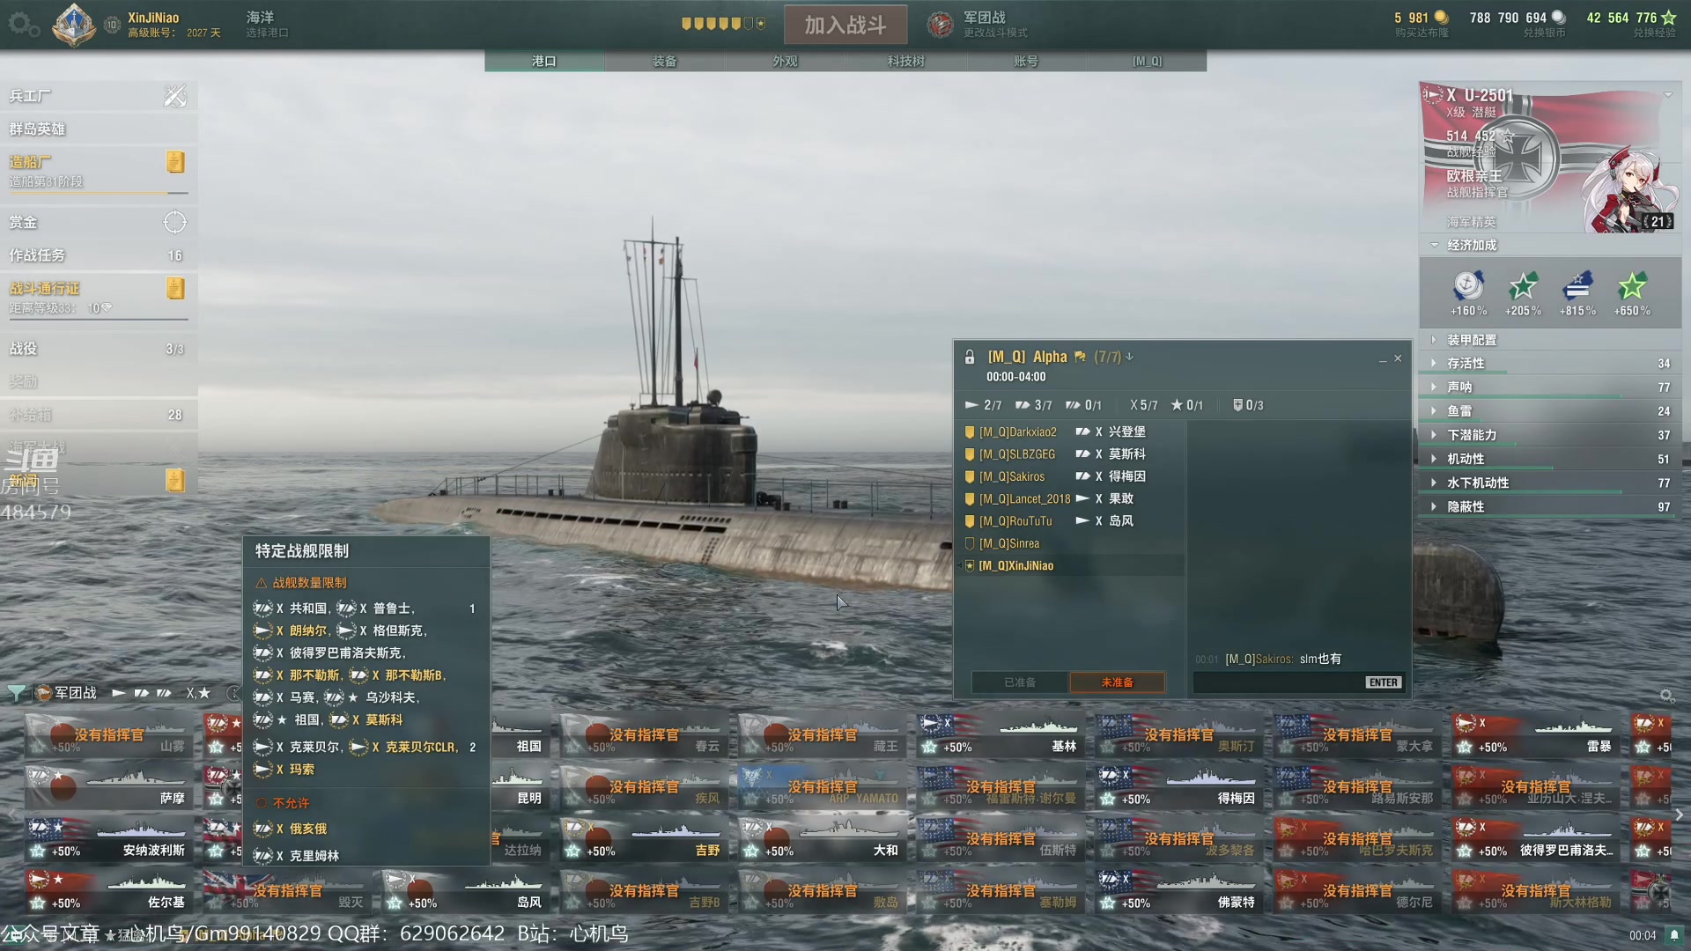Viewport: 1691px width, 951px height.
Task: Open 群岛英雄 from the left menu
Action: [x=97, y=129]
